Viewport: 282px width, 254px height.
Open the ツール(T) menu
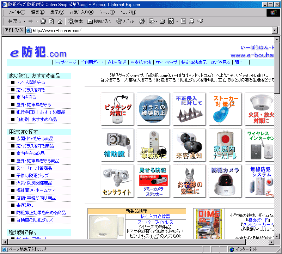tap(107, 12)
